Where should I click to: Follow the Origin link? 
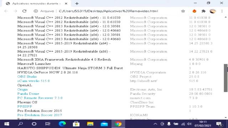click(22, 89)
